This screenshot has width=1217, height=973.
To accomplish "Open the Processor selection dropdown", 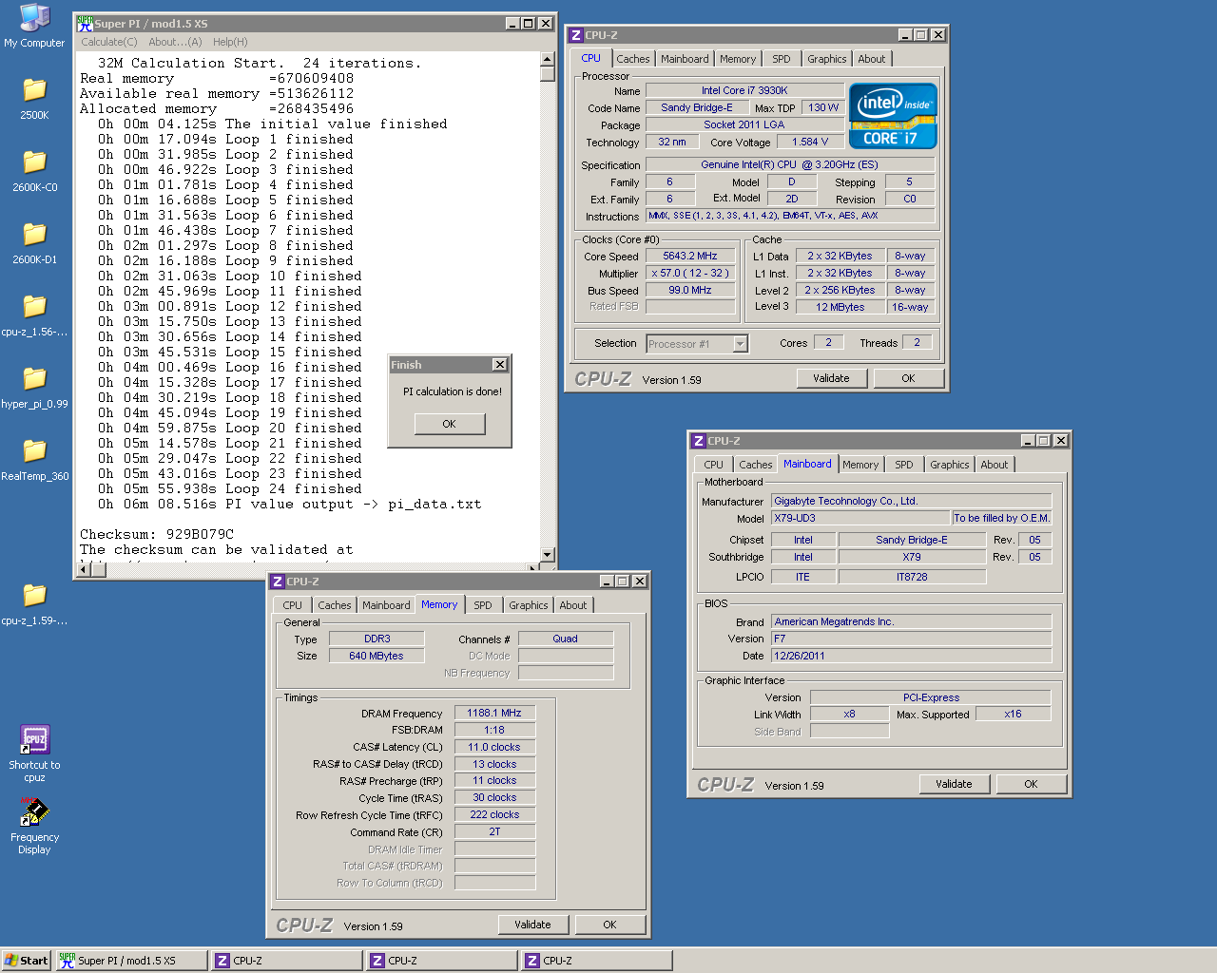I will coord(741,344).
